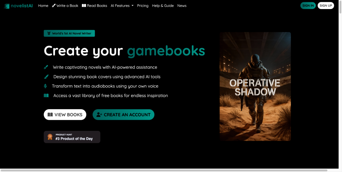Open the Help & Guide page

pyautogui.click(x=163, y=6)
